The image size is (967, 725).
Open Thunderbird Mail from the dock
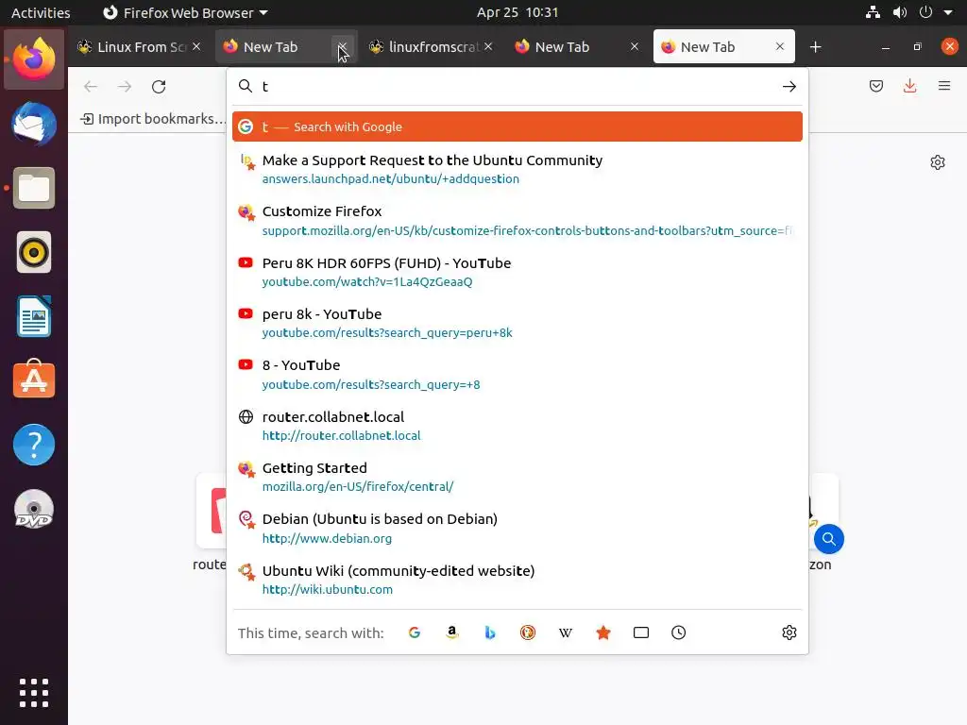click(x=34, y=124)
